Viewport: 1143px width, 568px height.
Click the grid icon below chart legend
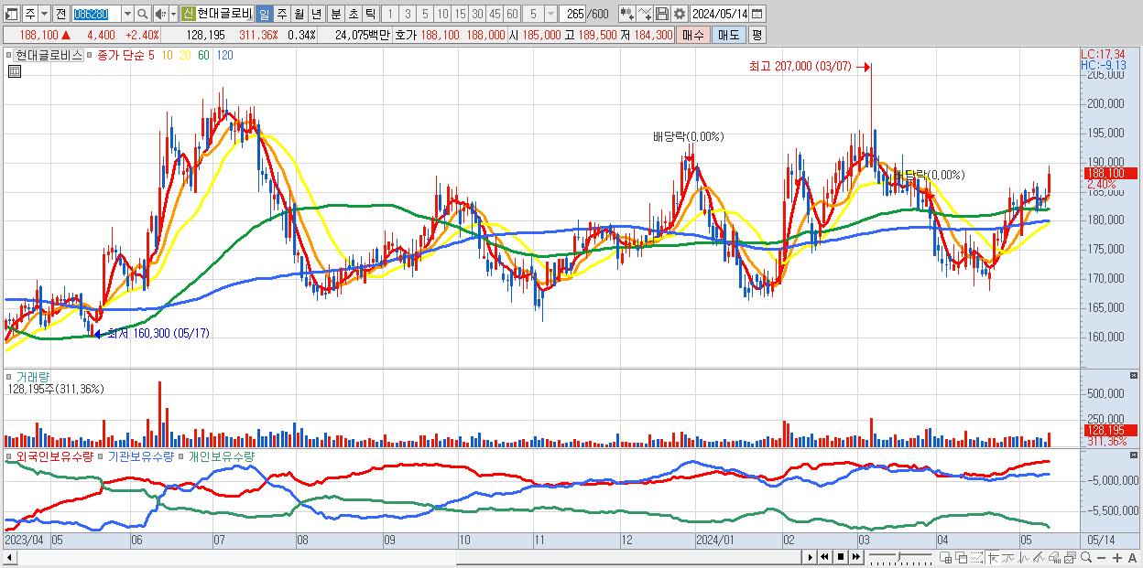14,70
